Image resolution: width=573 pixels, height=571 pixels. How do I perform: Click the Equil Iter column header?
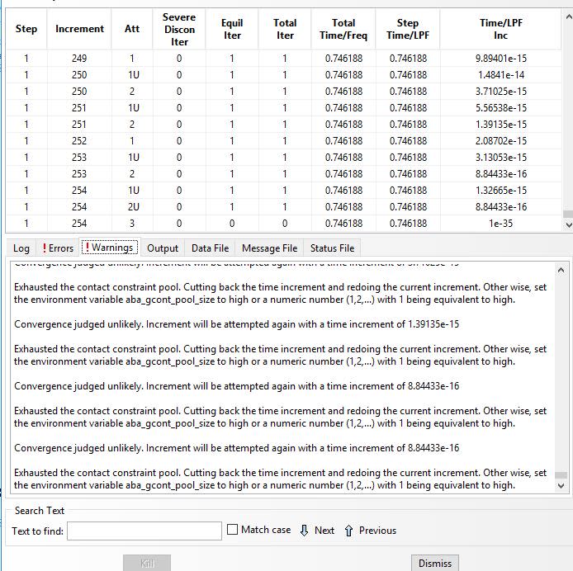(232, 29)
